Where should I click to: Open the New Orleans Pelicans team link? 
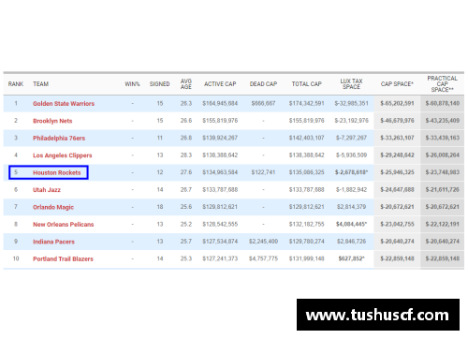(x=64, y=225)
